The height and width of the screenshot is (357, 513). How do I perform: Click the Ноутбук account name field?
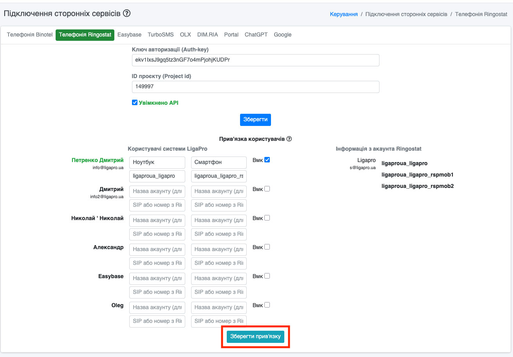(x=157, y=162)
